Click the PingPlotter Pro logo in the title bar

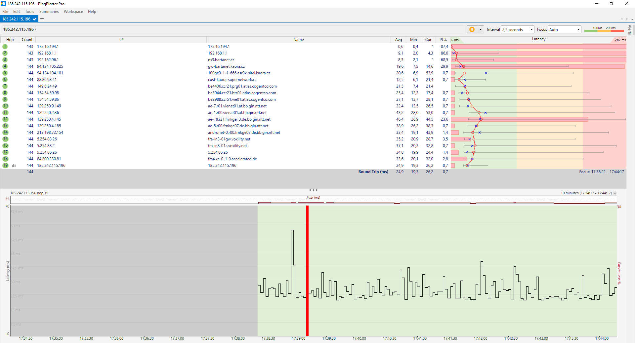click(3, 4)
